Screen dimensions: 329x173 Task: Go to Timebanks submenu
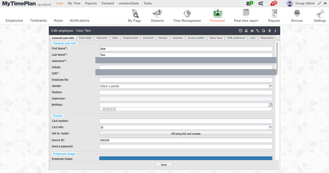pos(39,21)
